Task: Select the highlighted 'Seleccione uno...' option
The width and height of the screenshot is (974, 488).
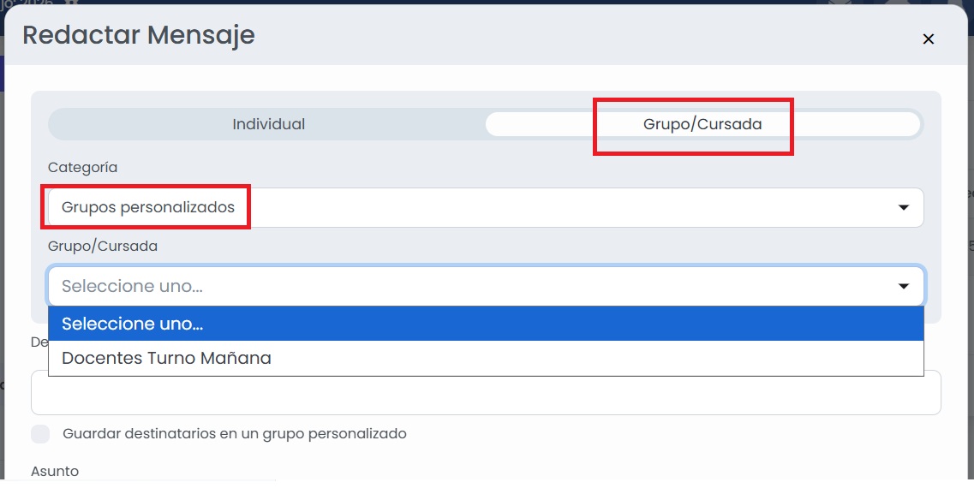Action: coord(486,324)
